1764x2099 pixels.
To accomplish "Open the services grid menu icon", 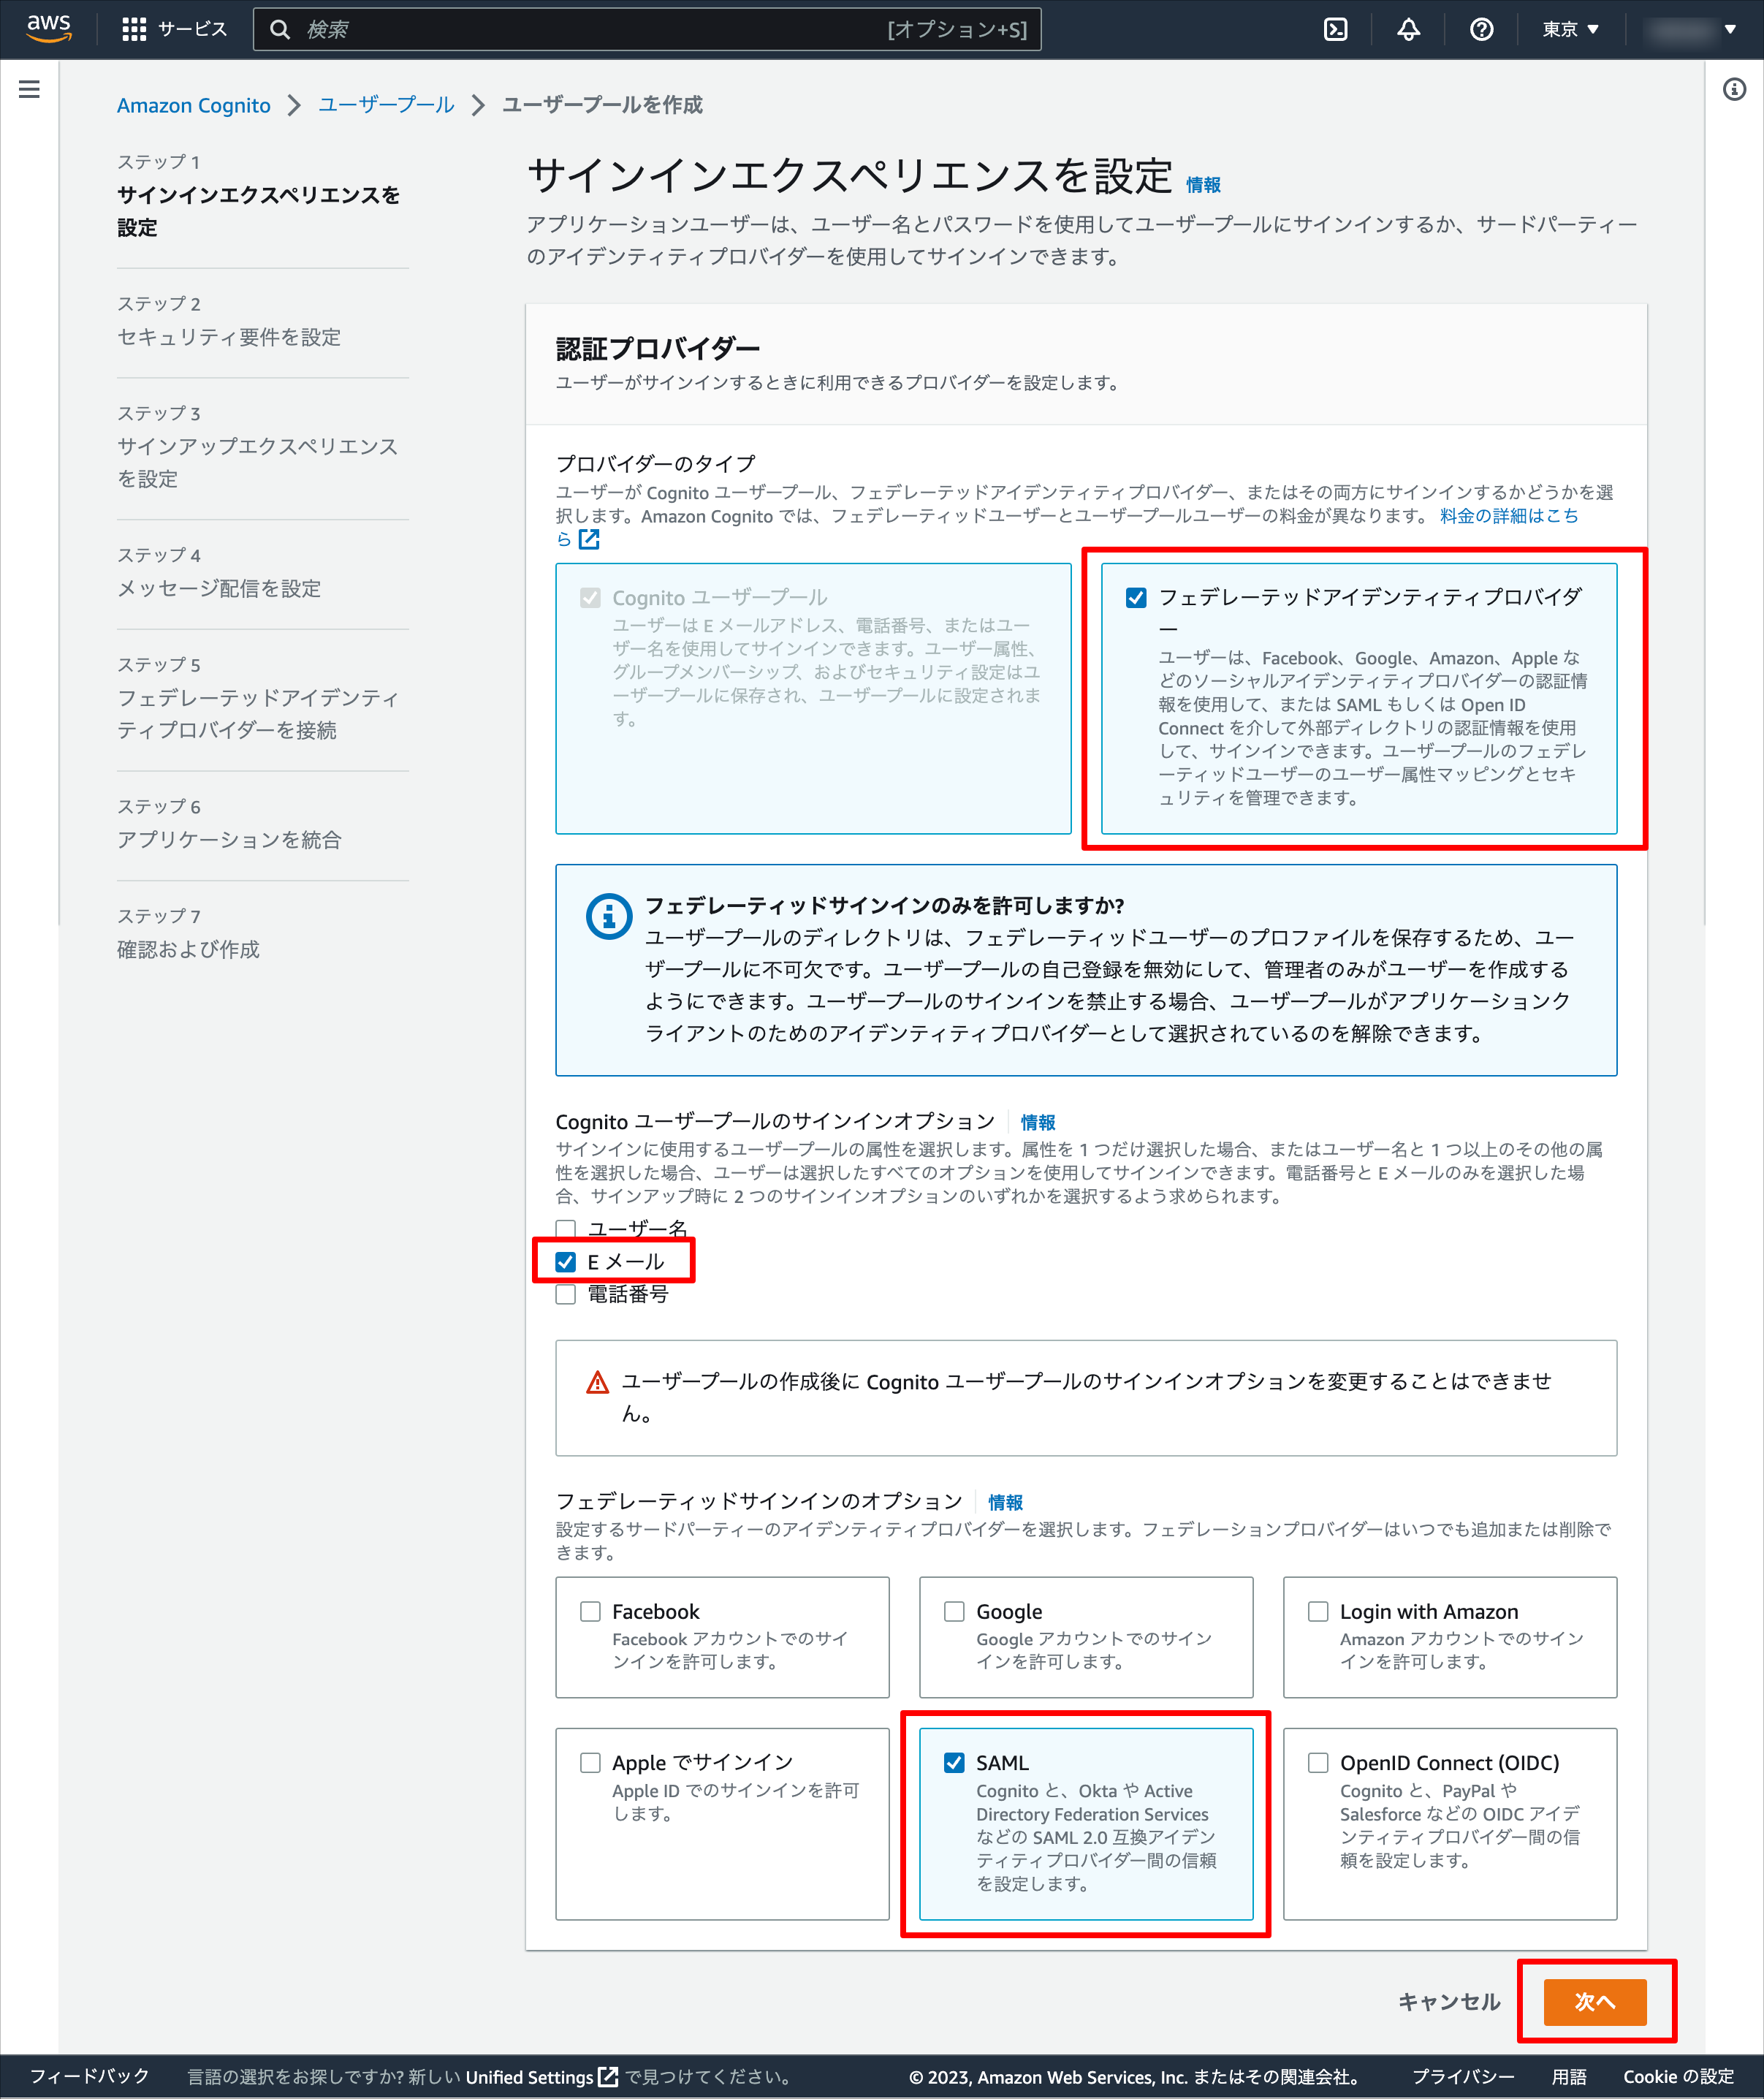I will 134,29.
